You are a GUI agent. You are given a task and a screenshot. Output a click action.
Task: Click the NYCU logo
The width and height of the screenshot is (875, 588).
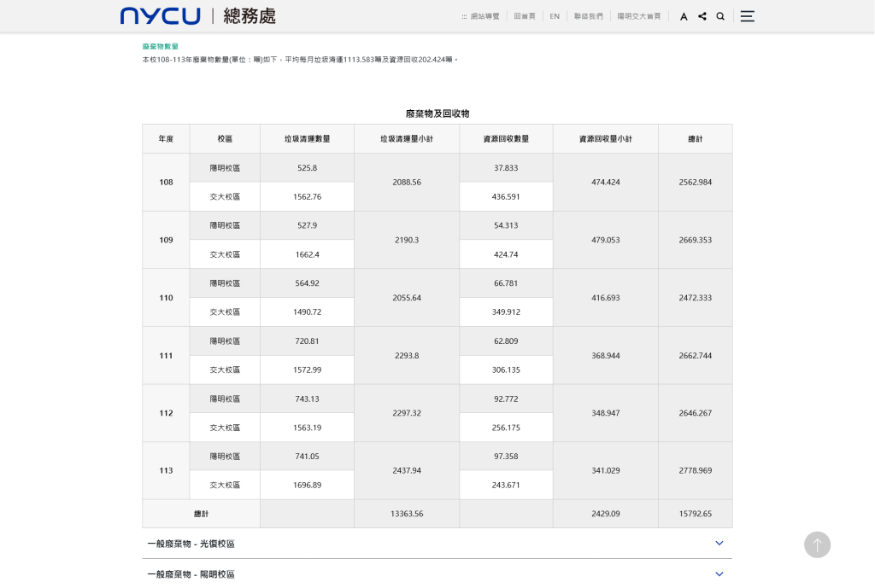(x=160, y=16)
